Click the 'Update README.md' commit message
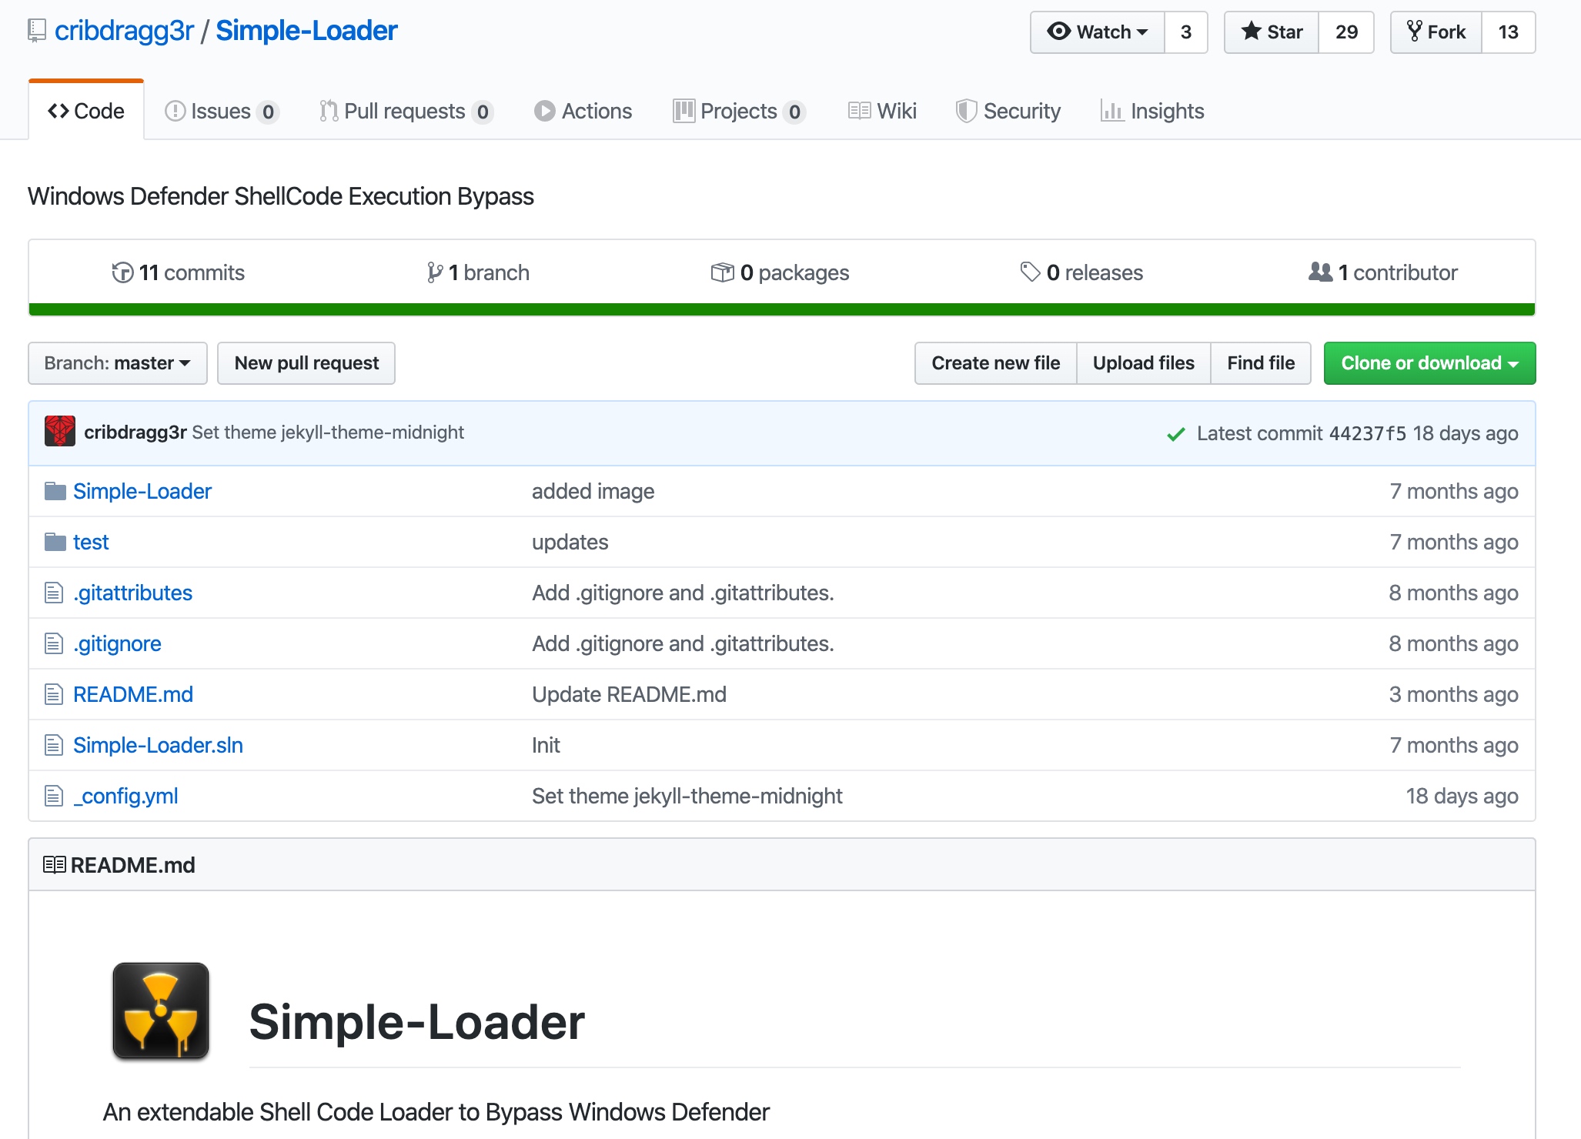 (630, 694)
